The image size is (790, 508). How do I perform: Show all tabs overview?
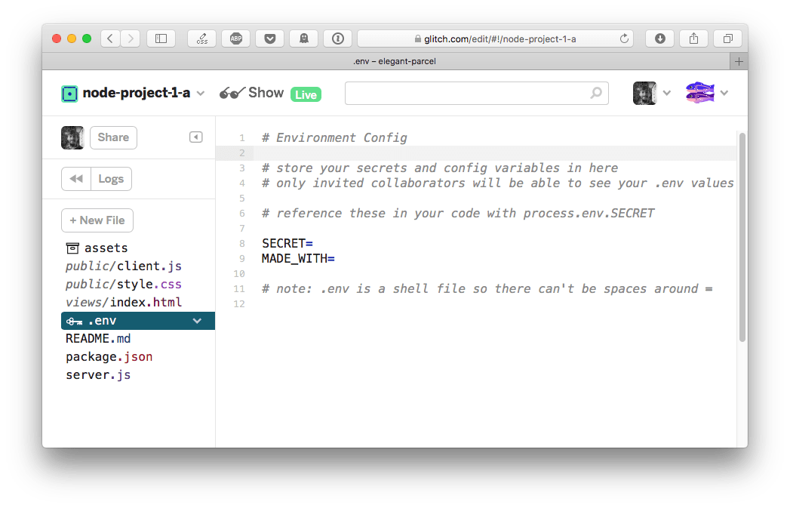[728, 38]
